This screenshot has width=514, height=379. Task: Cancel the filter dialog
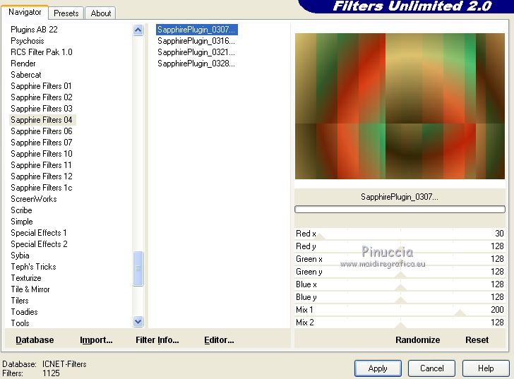[431, 368]
